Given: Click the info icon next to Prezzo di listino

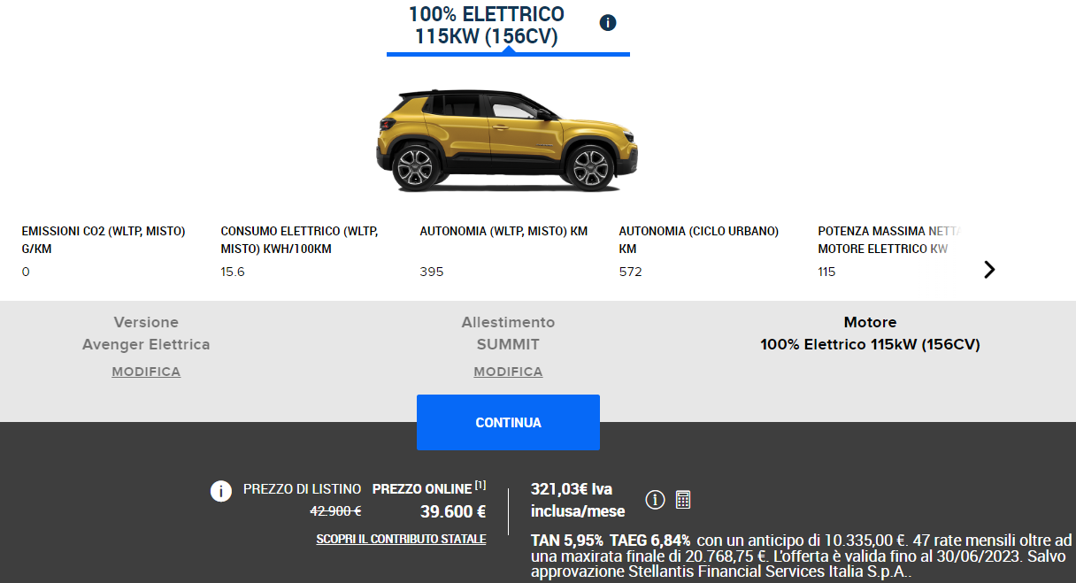Looking at the screenshot, I should point(221,491).
